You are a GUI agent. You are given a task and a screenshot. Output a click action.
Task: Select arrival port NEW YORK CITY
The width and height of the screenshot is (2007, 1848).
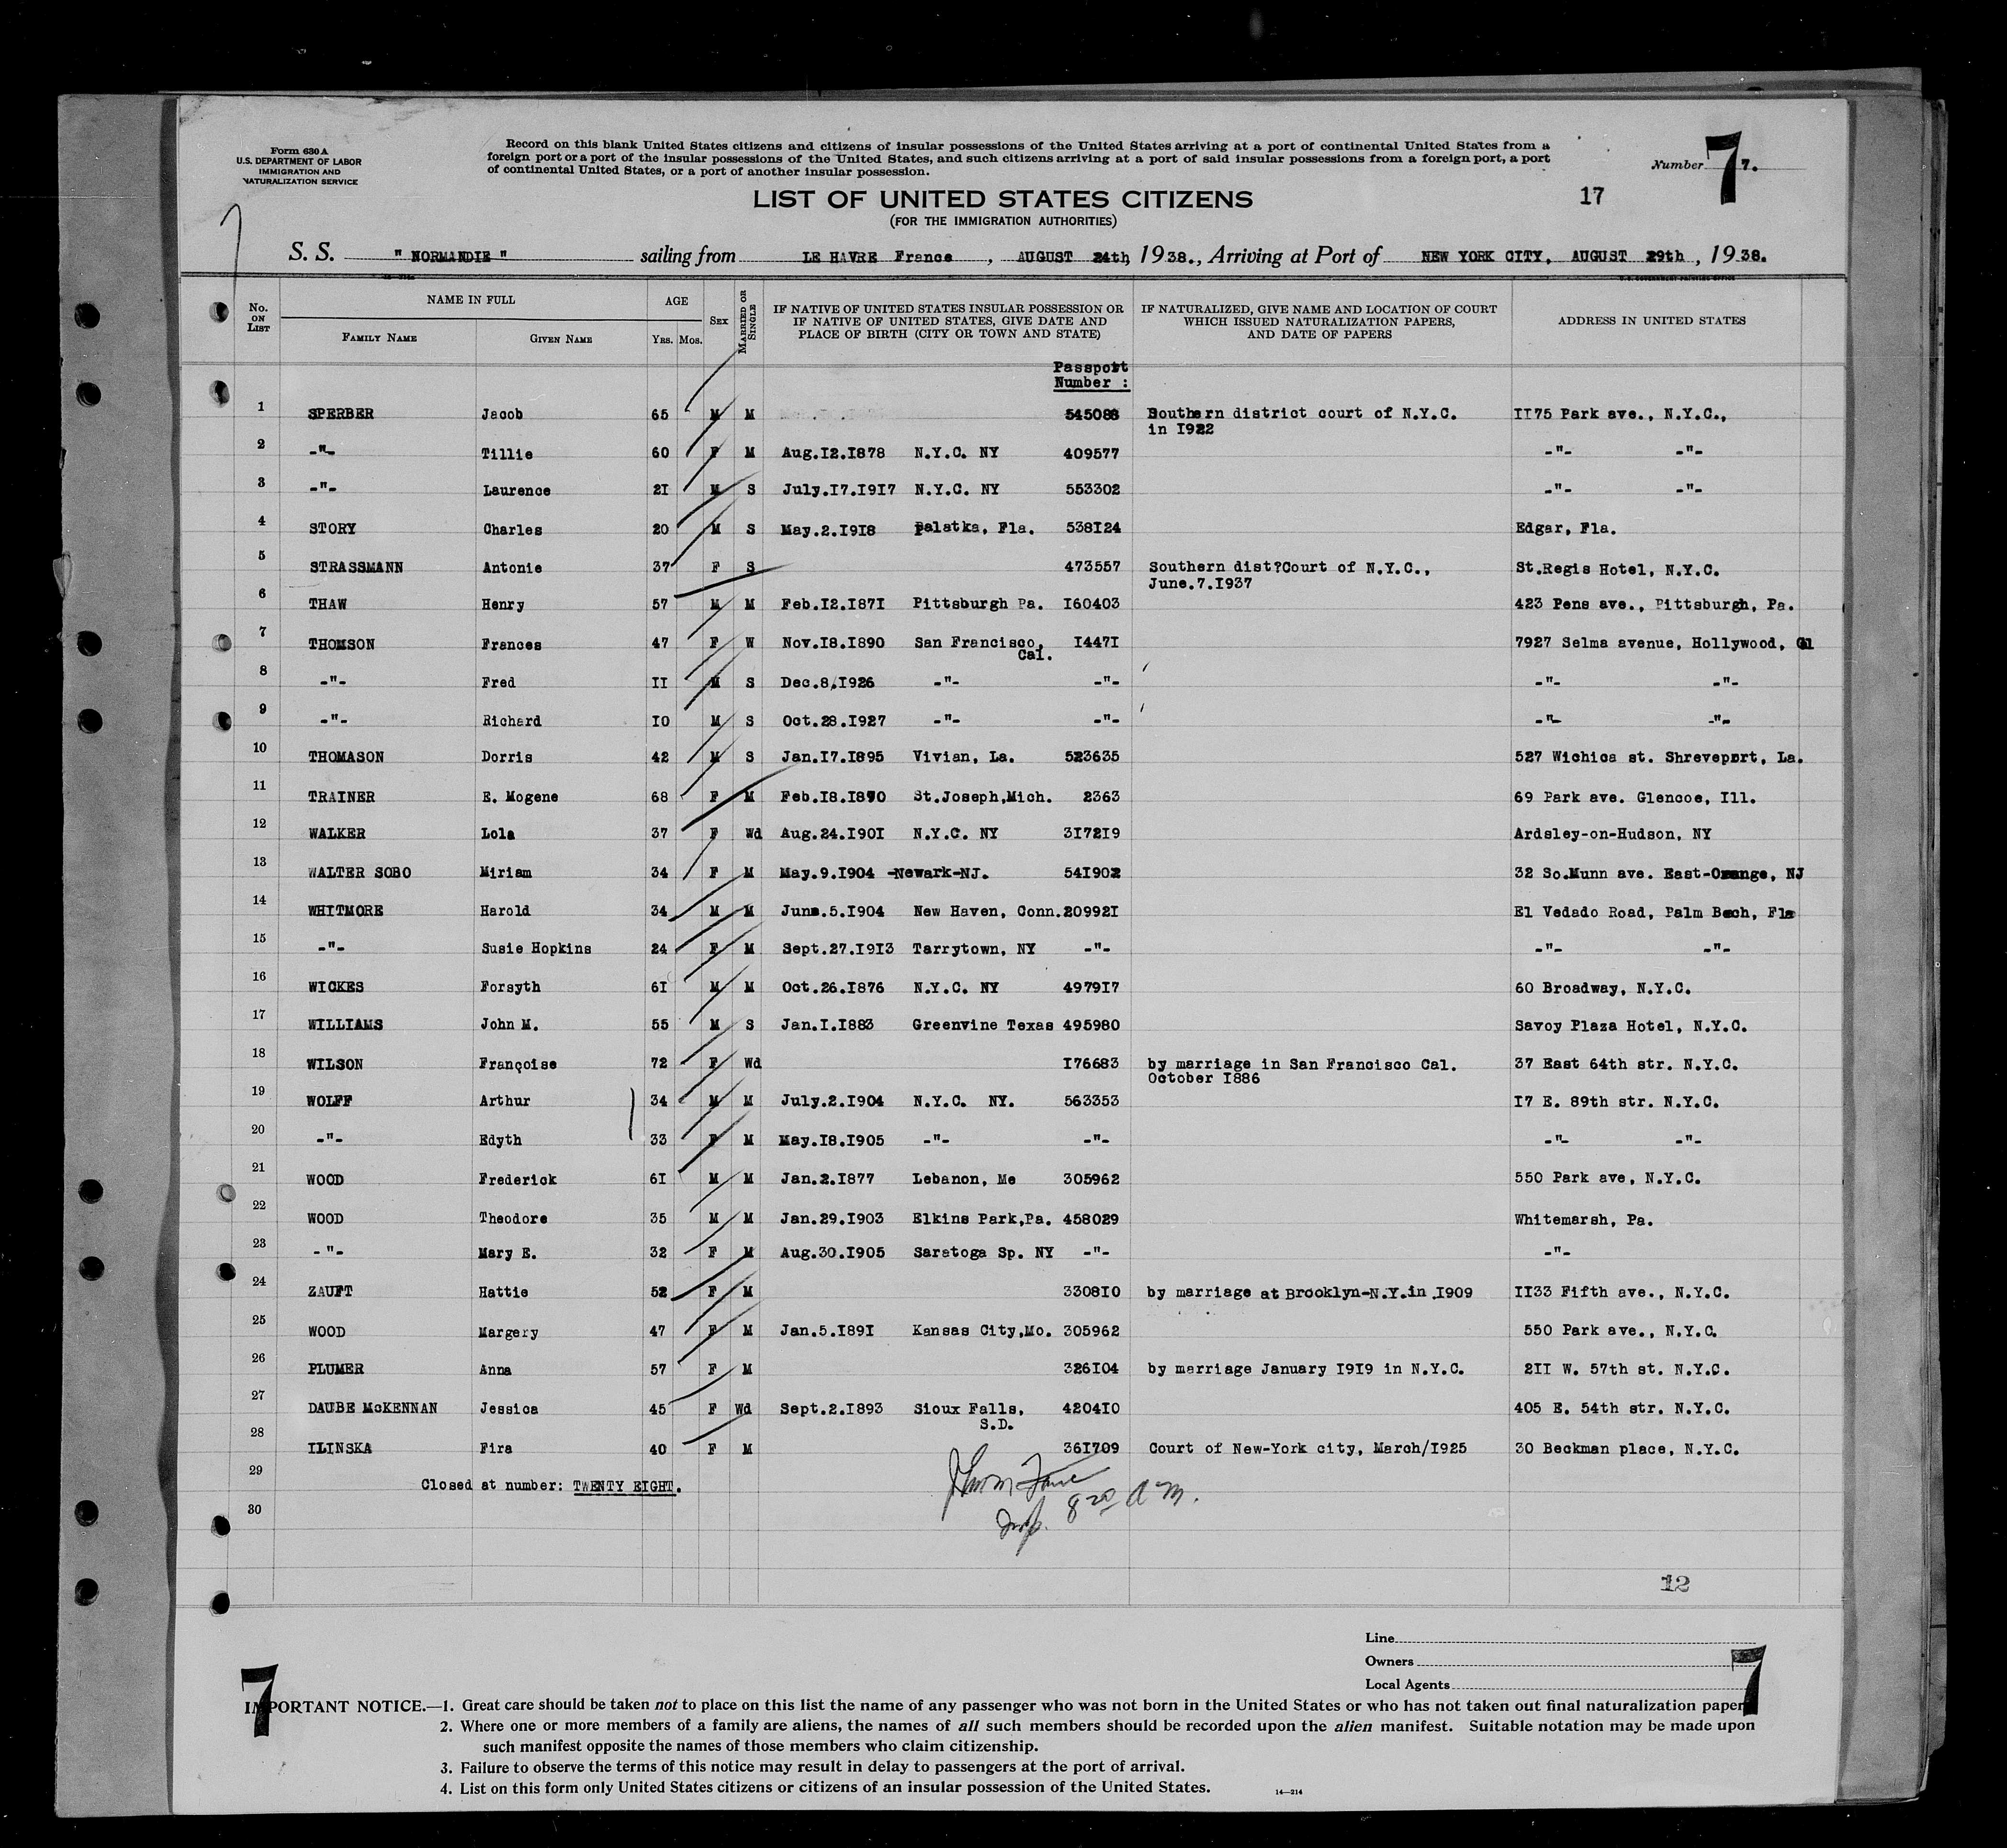pos(1486,256)
